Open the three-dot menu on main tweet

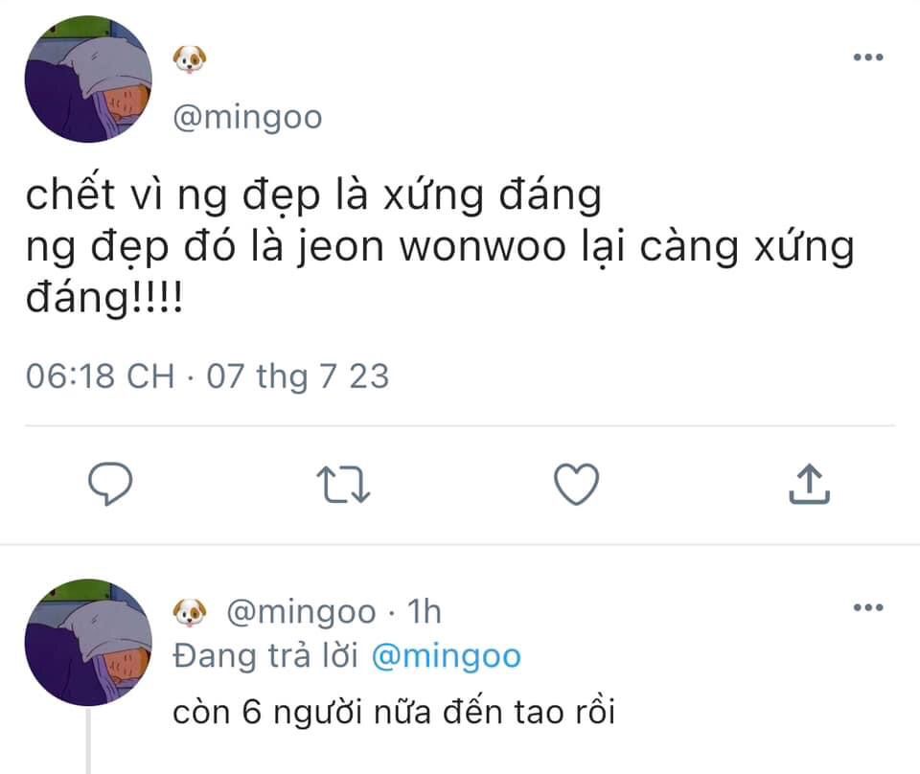pyautogui.click(x=868, y=57)
